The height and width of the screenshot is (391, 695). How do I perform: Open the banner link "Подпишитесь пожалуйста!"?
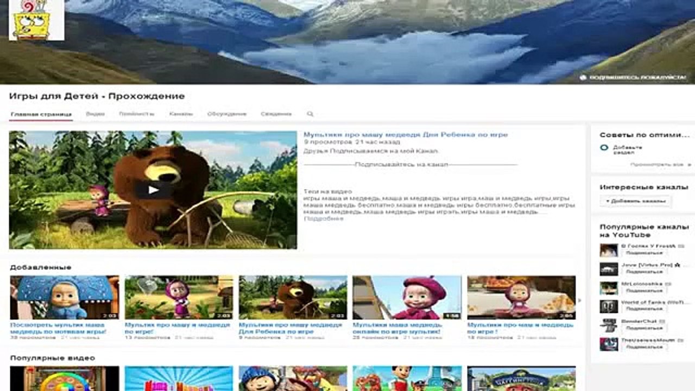(x=633, y=78)
